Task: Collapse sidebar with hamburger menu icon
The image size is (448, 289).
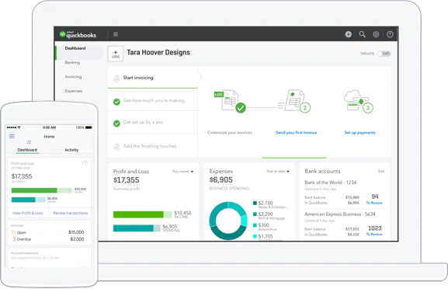Action: (x=116, y=35)
